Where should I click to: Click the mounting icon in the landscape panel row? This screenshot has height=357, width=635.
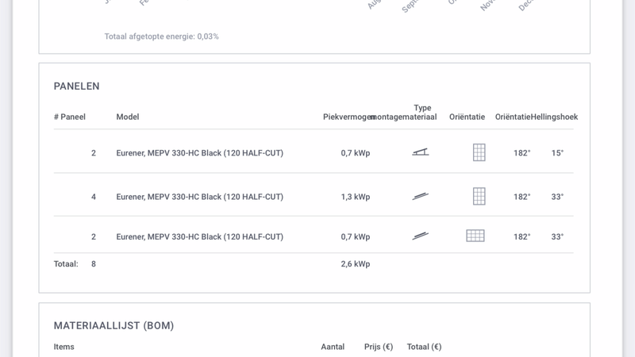[x=420, y=236]
